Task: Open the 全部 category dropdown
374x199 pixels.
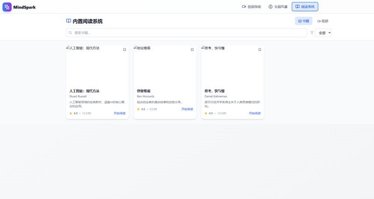Action: click(323, 33)
